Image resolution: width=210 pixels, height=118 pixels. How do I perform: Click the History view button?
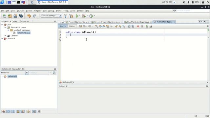point(72,26)
